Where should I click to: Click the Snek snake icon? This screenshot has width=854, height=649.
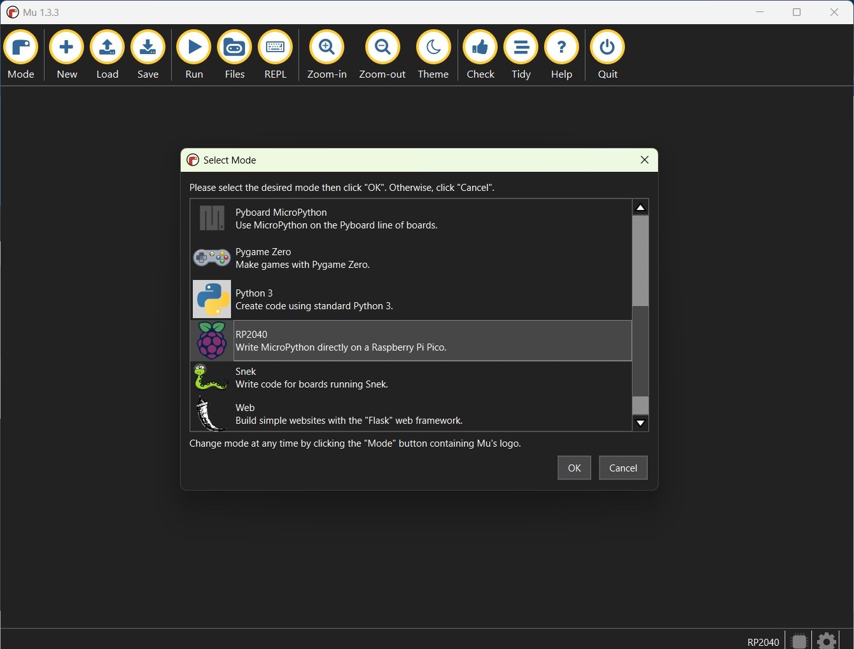click(x=211, y=377)
